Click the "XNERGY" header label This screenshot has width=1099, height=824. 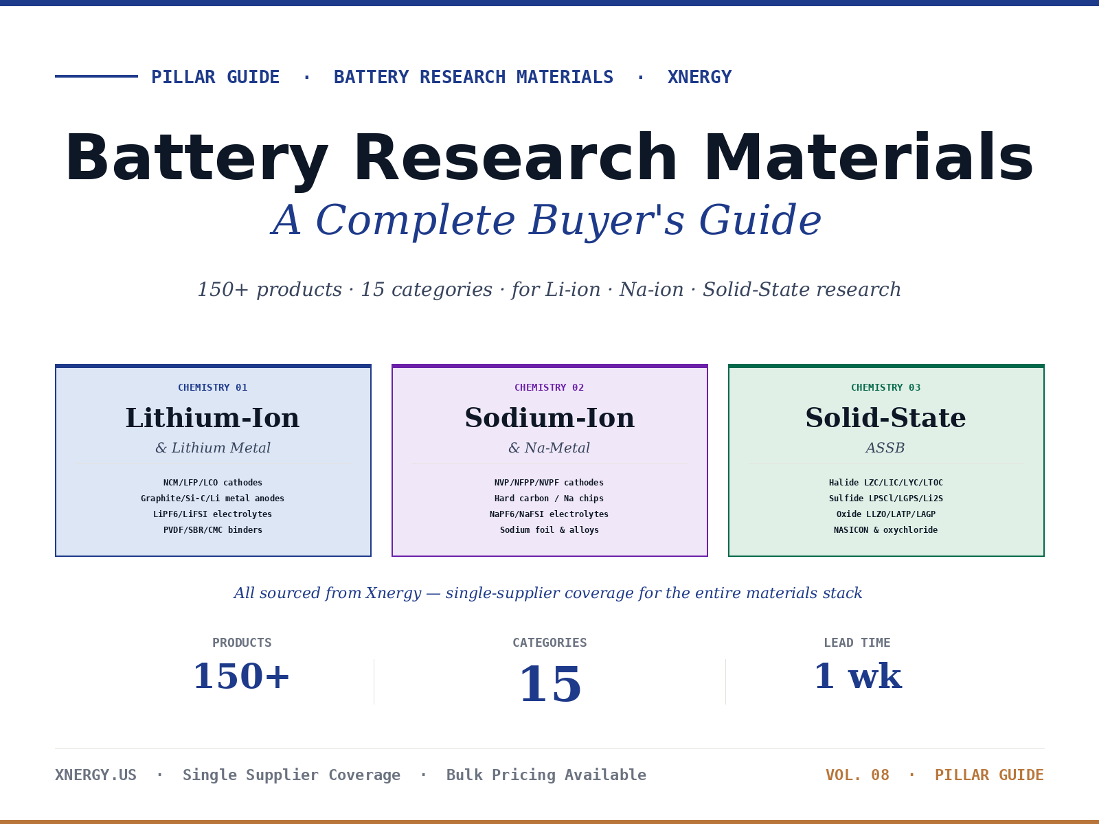tap(699, 77)
